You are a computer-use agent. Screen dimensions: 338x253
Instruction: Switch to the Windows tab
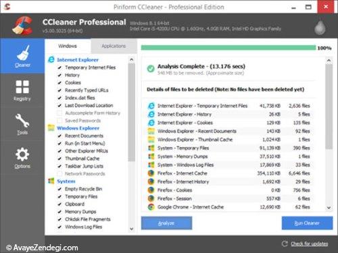[68, 46]
